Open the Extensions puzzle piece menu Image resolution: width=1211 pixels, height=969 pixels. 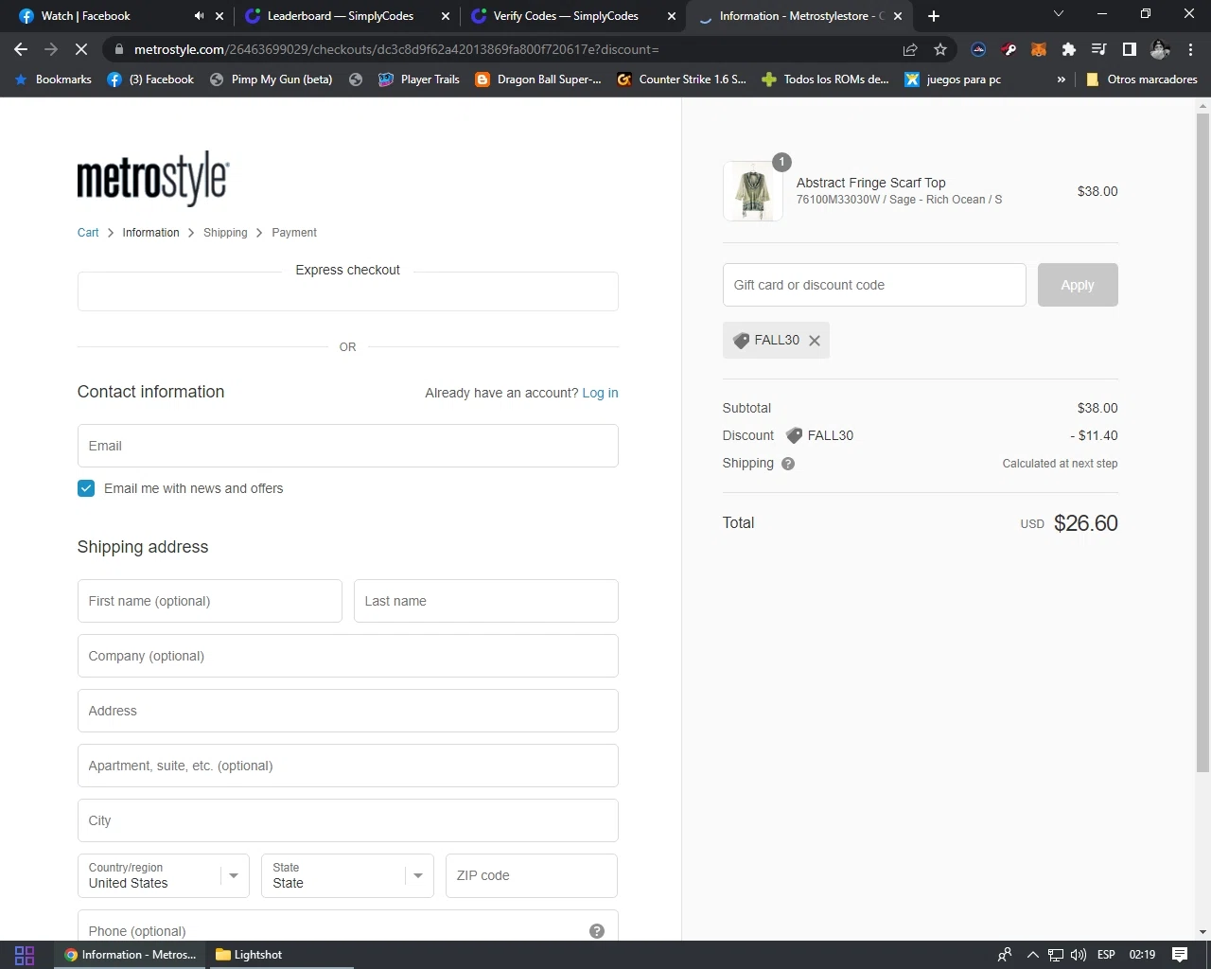[1069, 49]
